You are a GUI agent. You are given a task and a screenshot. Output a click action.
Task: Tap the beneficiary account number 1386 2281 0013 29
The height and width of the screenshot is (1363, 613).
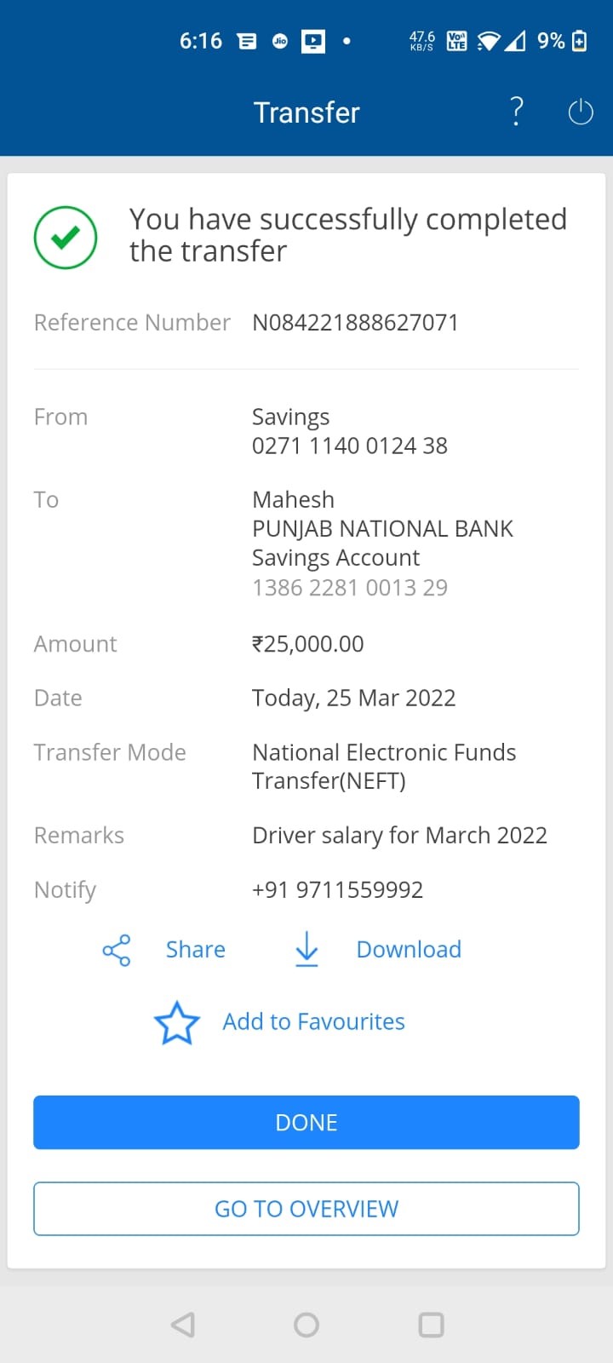pos(349,588)
